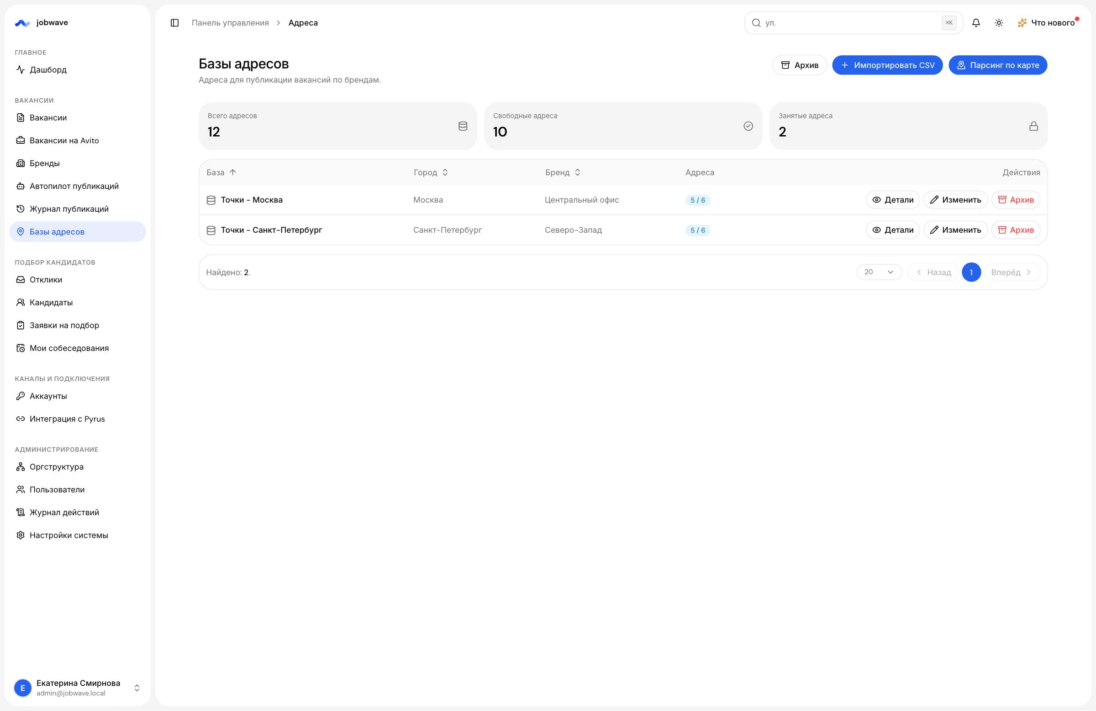Image resolution: width=1096 pixels, height=711 pixels.
Task: Switch theme with the sun icon
Action: tap(999, 22)
